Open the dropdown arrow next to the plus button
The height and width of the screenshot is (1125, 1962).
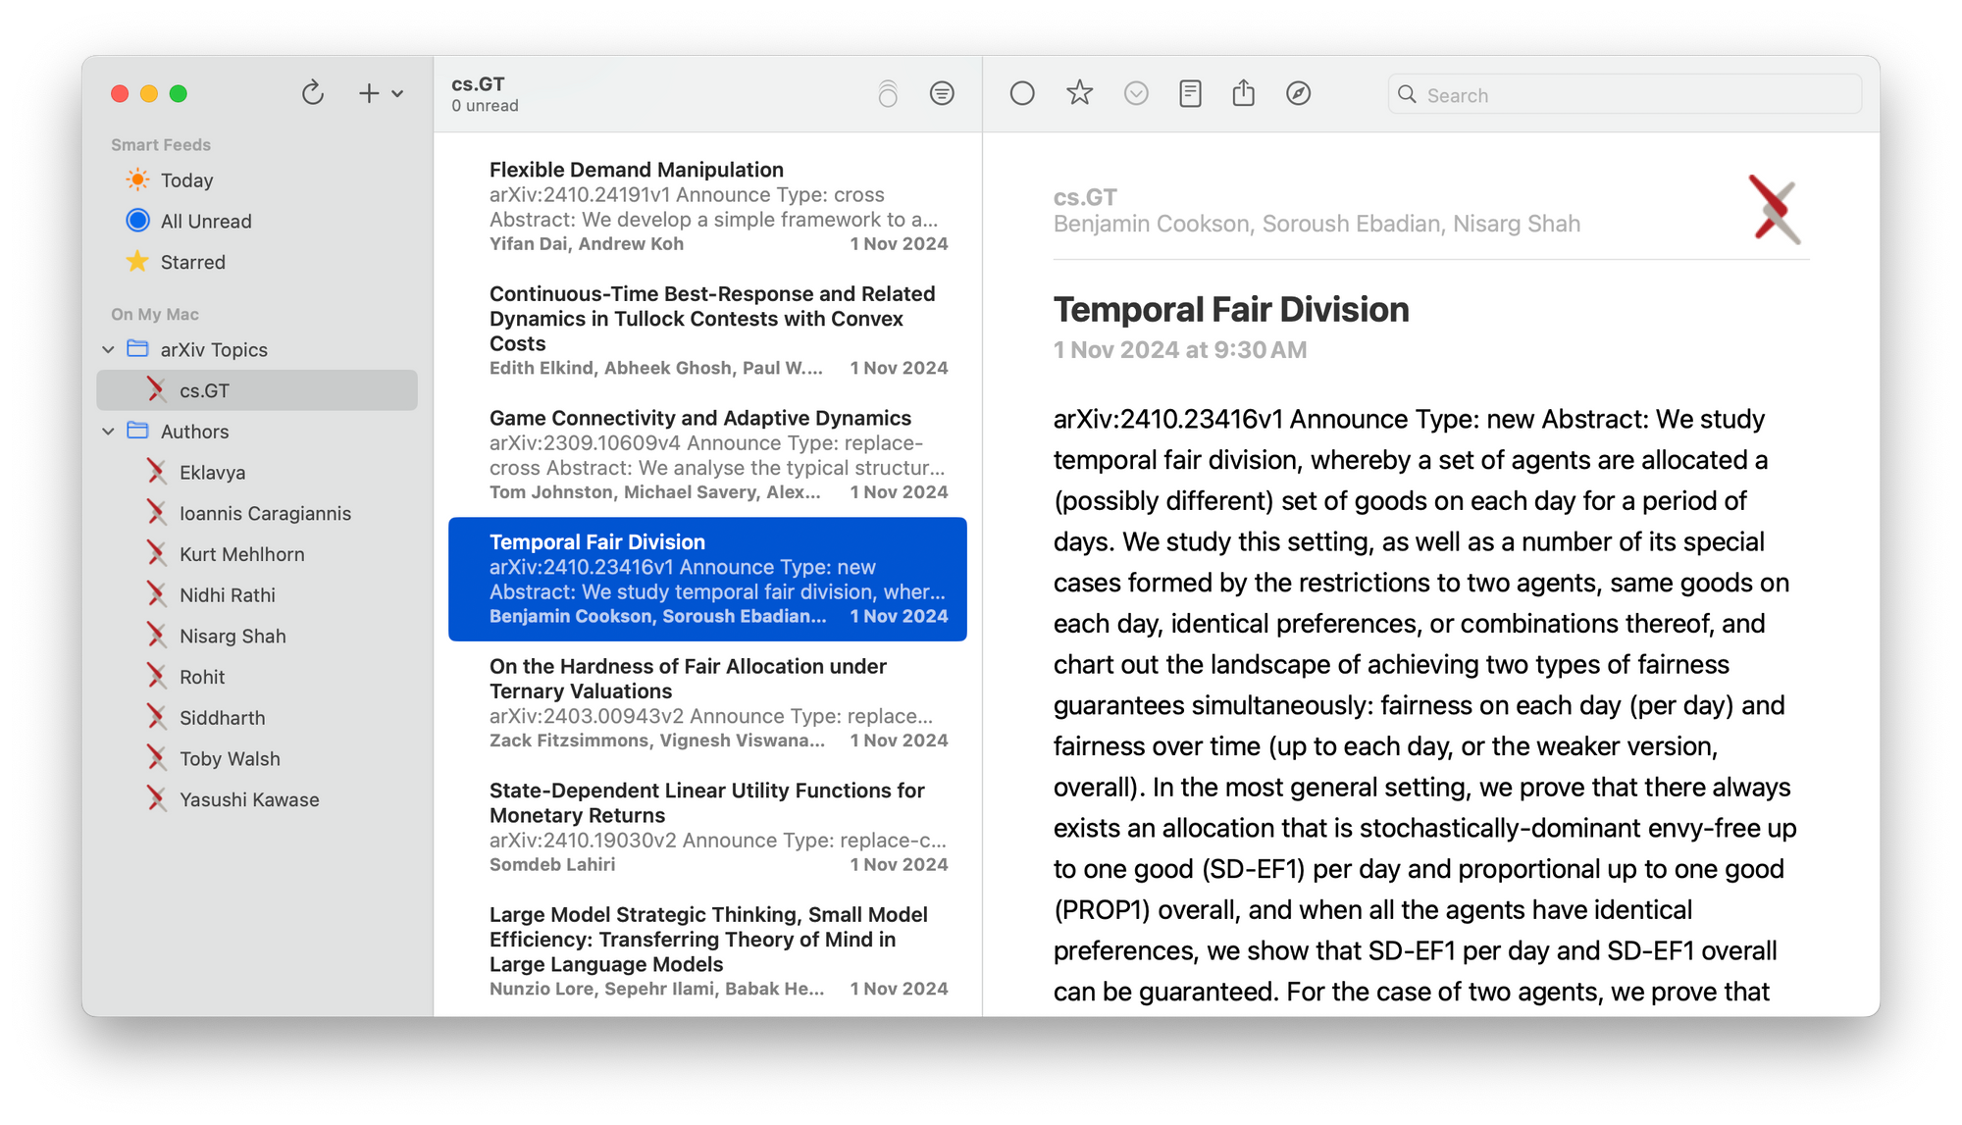coord(397,94)
